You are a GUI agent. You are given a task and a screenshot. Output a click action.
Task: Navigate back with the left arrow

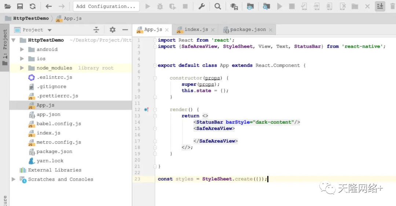pos(48,6)
